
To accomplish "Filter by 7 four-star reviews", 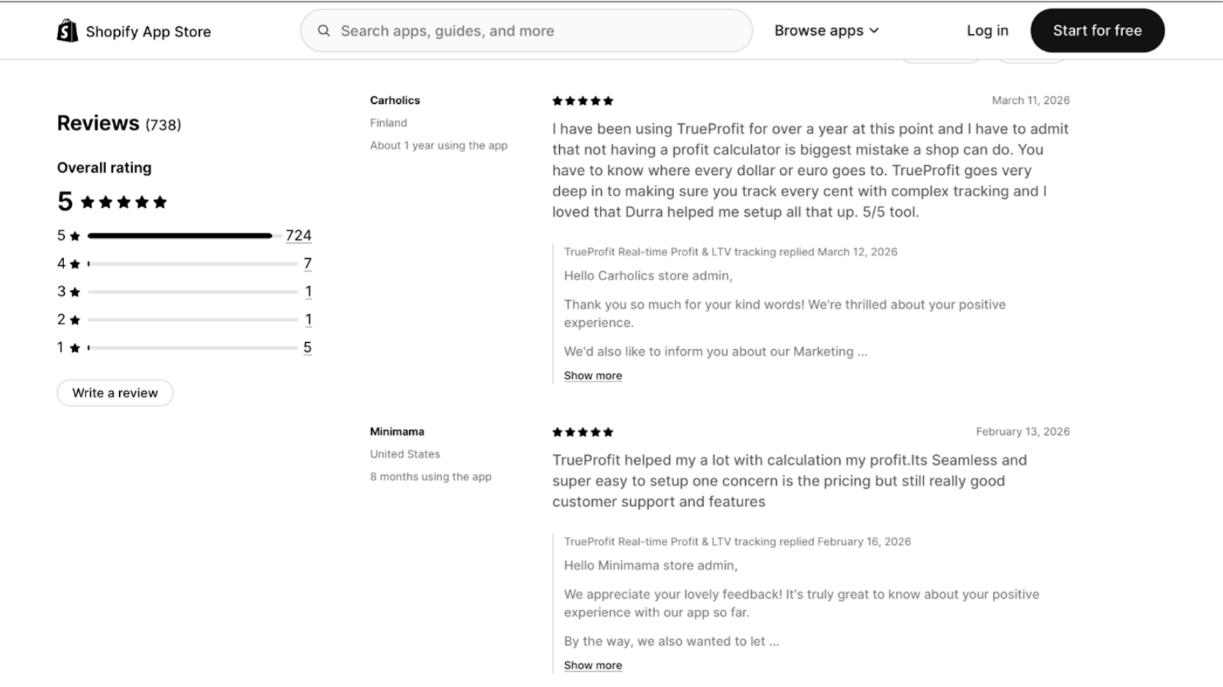I will click(x=307, y=264).
